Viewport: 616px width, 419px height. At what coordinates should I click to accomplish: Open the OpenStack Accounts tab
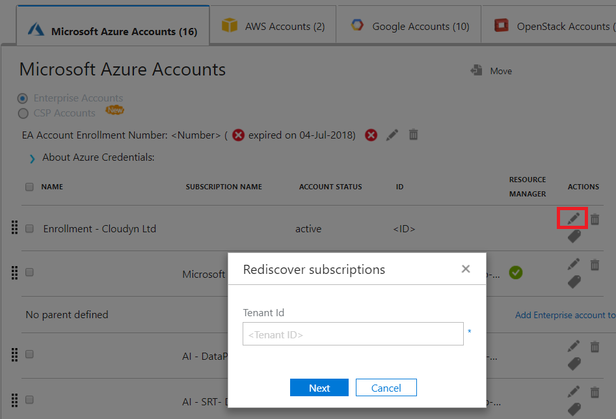[x=549, y=24]
